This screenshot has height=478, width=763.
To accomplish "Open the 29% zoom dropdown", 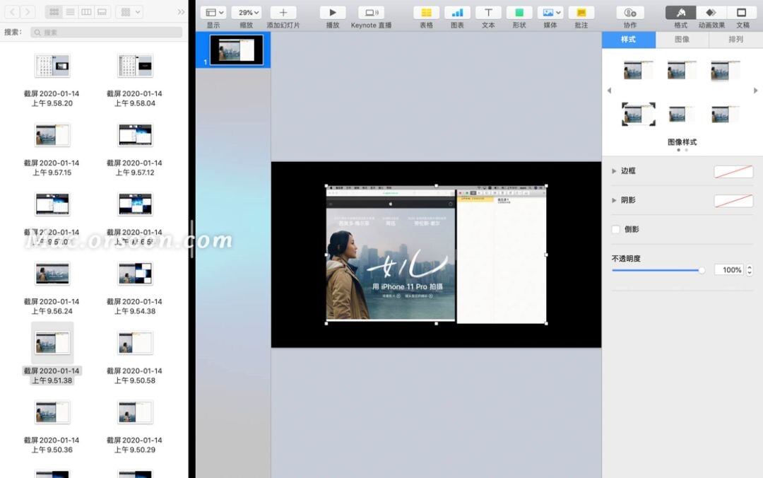I will click(x=247, y=12).
